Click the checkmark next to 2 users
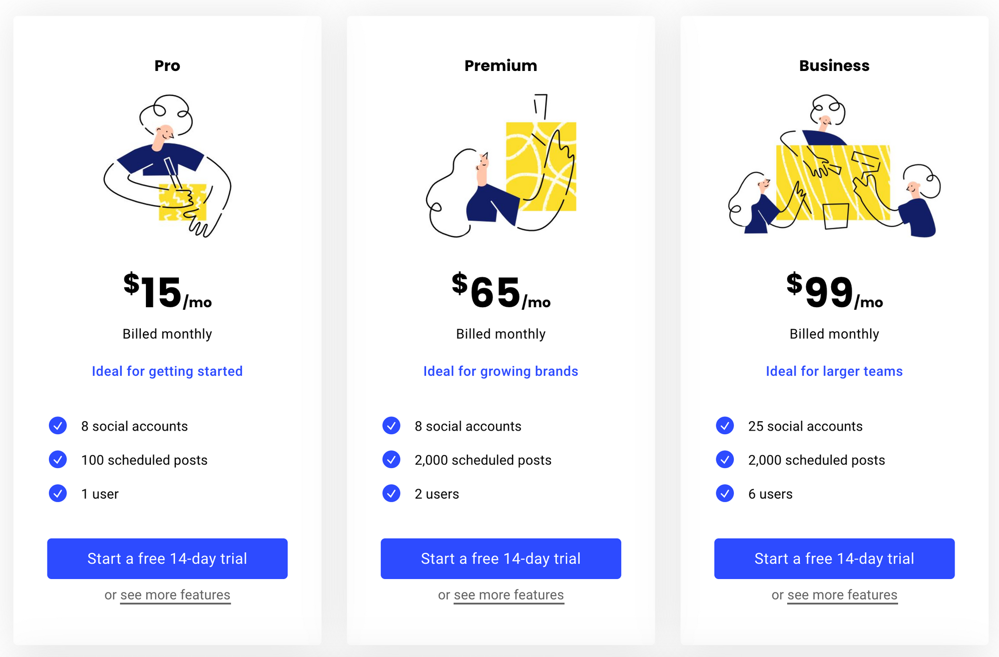The height and width of the screenshot is (657, 999). 391,494
